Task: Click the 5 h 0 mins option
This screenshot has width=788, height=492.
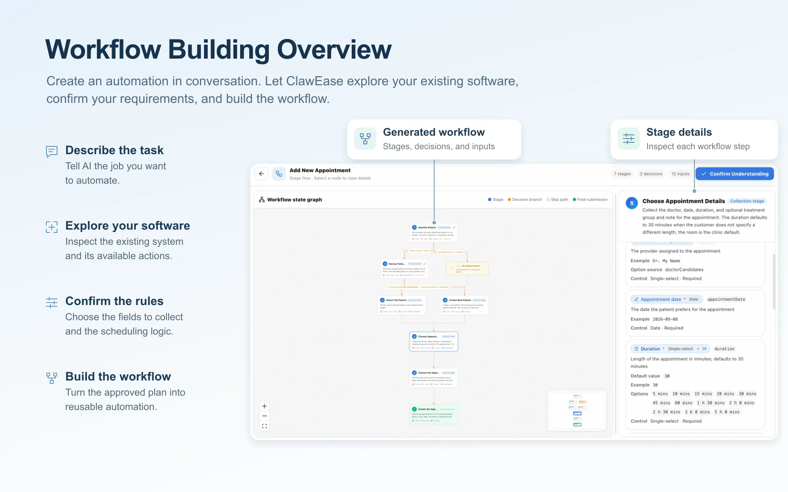Action: pyautogui.click(x=727, y=412)
